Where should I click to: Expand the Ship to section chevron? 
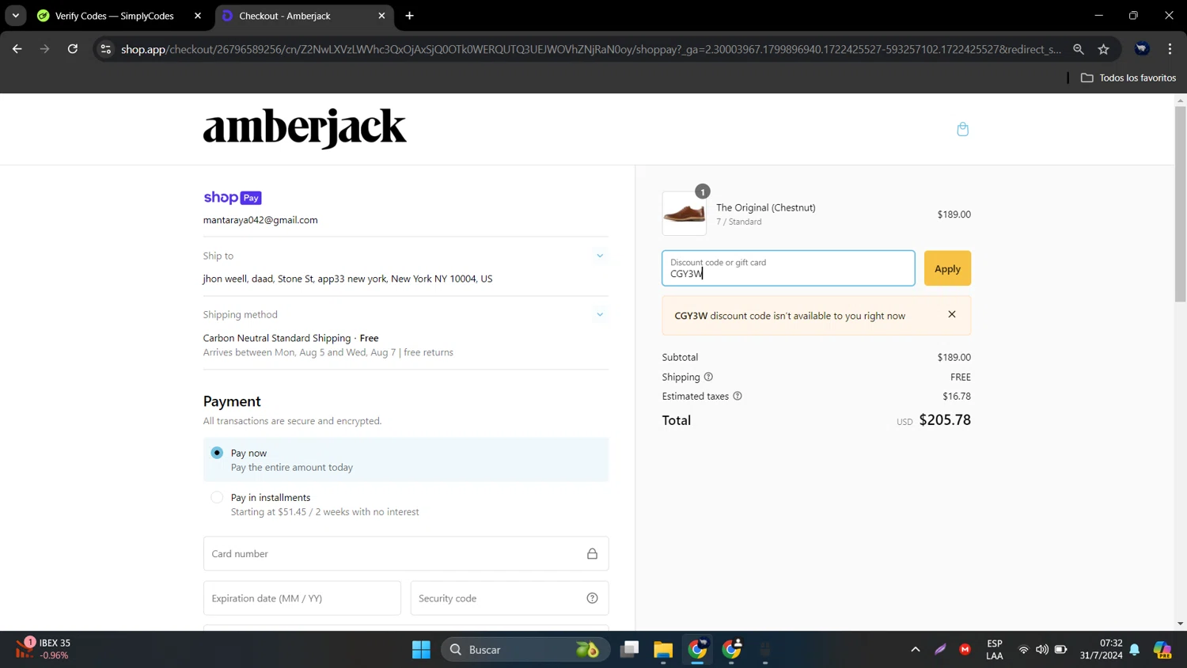coord(600,256)
